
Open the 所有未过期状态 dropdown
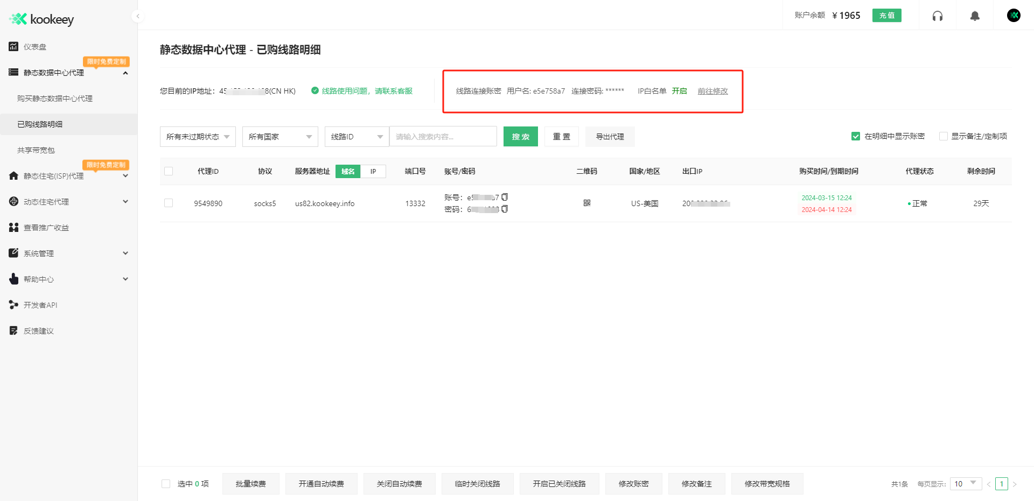coord(197,136)
